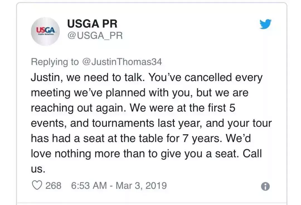Click the 'love nothing more' tweet line

point(76,153)
